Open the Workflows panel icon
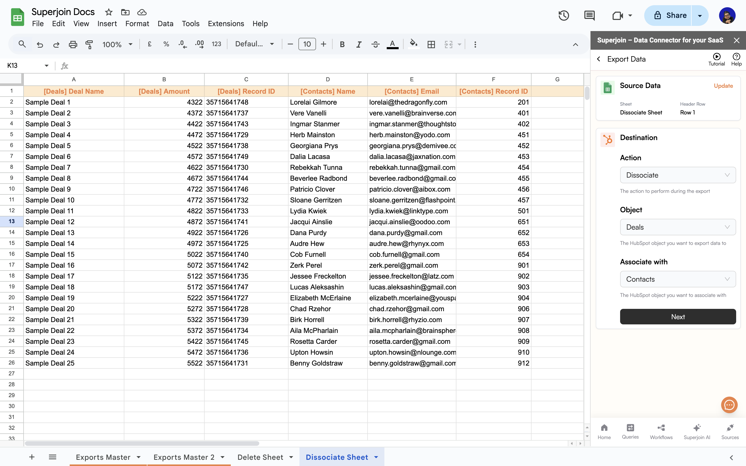The width and height of the screenshot is (746, 466). tap(661, 428)
